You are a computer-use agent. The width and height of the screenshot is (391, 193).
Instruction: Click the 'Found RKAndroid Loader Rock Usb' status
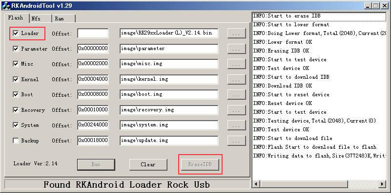click(127, 185)
